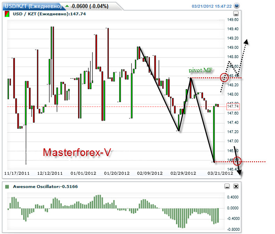Click the USD / KZT (Ежедневно):147.74 title
275x234 pixels.
[49, 14]
